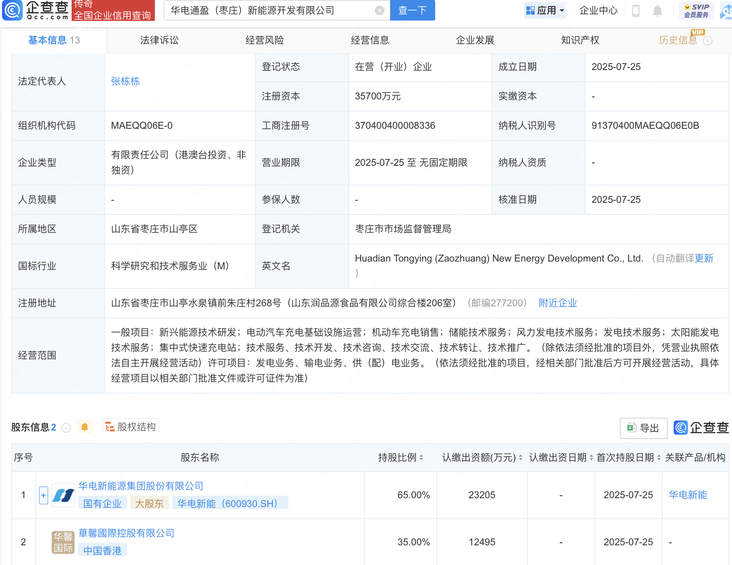Open the 企业发展 tab
This screenshot has height=565, width=732.
(475, 40)
